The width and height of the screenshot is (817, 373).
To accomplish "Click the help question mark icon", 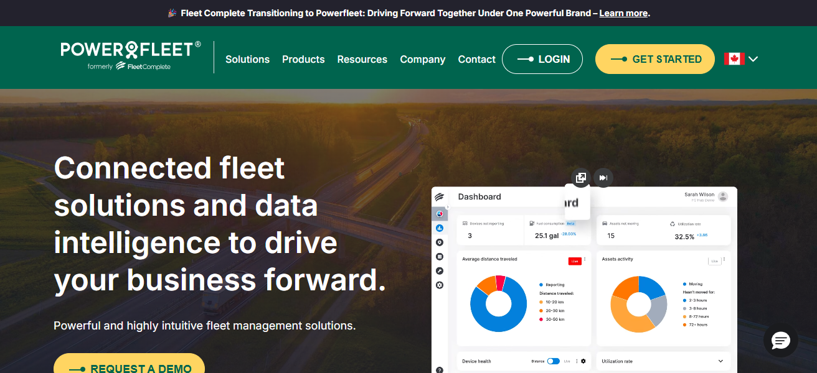I will 440,369.
